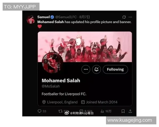Click the retweet icon under the post

(60, 111)
